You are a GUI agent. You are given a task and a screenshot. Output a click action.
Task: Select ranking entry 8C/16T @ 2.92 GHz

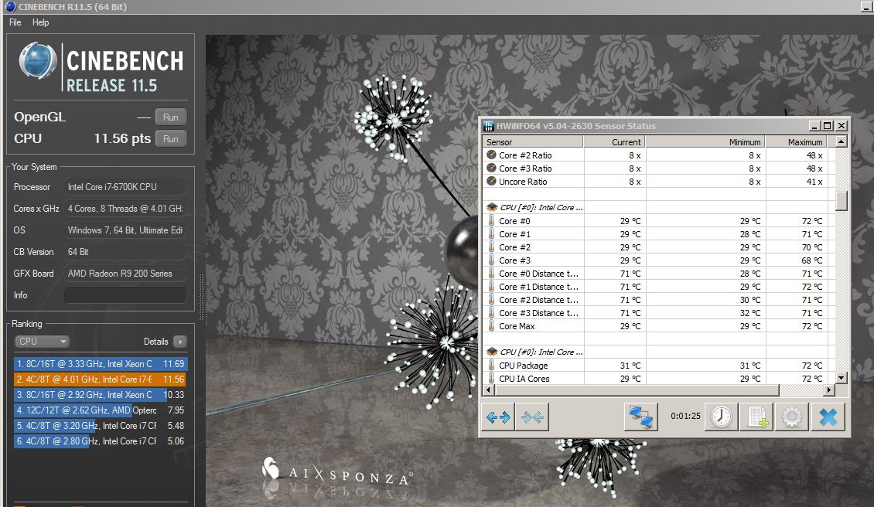point(101,394)
